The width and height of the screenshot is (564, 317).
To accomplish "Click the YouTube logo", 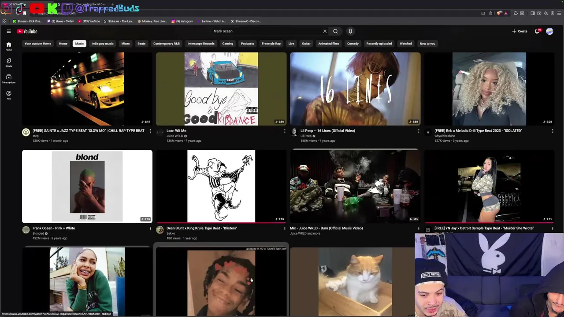I will point(27,31).
